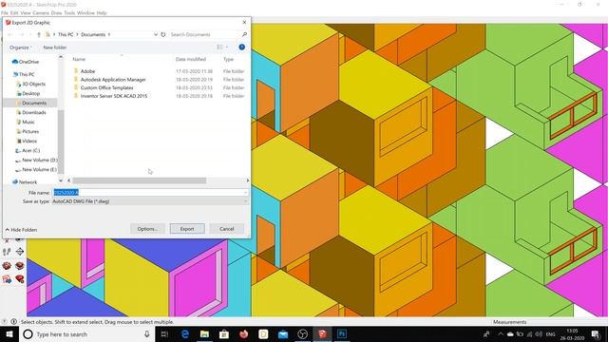Click the help question mark in dialog
Image resolution: width=608 pixels, height=342 pixels.
[241, 47]
